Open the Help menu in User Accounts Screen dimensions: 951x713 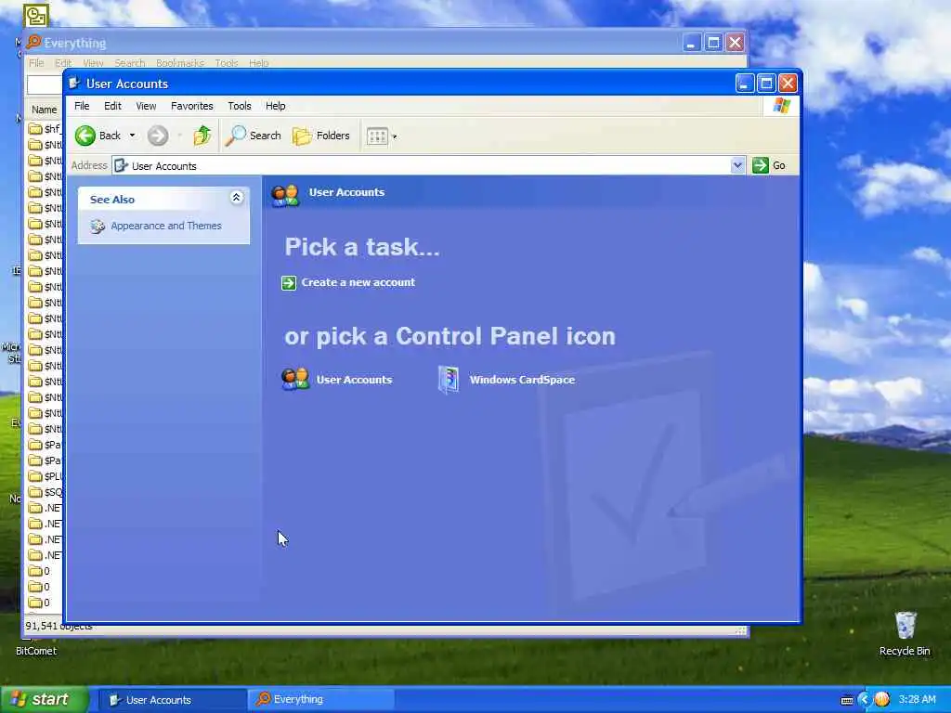pyautogui.click(x=275, y=106)
